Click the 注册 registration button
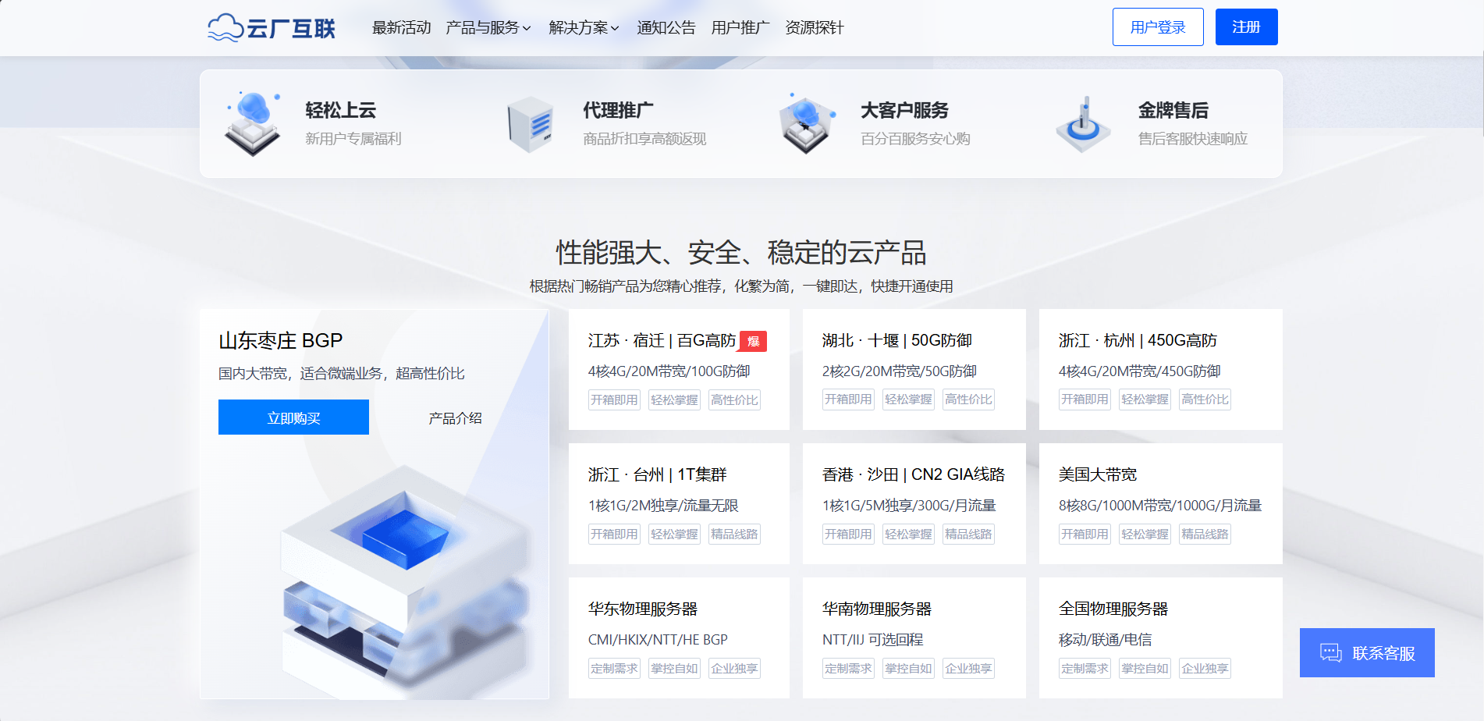The width and height of the screenshot is (1484, 721). (x=1246, y=26)
